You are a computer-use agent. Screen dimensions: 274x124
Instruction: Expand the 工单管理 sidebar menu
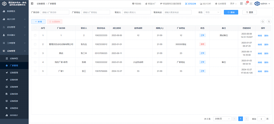click(14, 43)
